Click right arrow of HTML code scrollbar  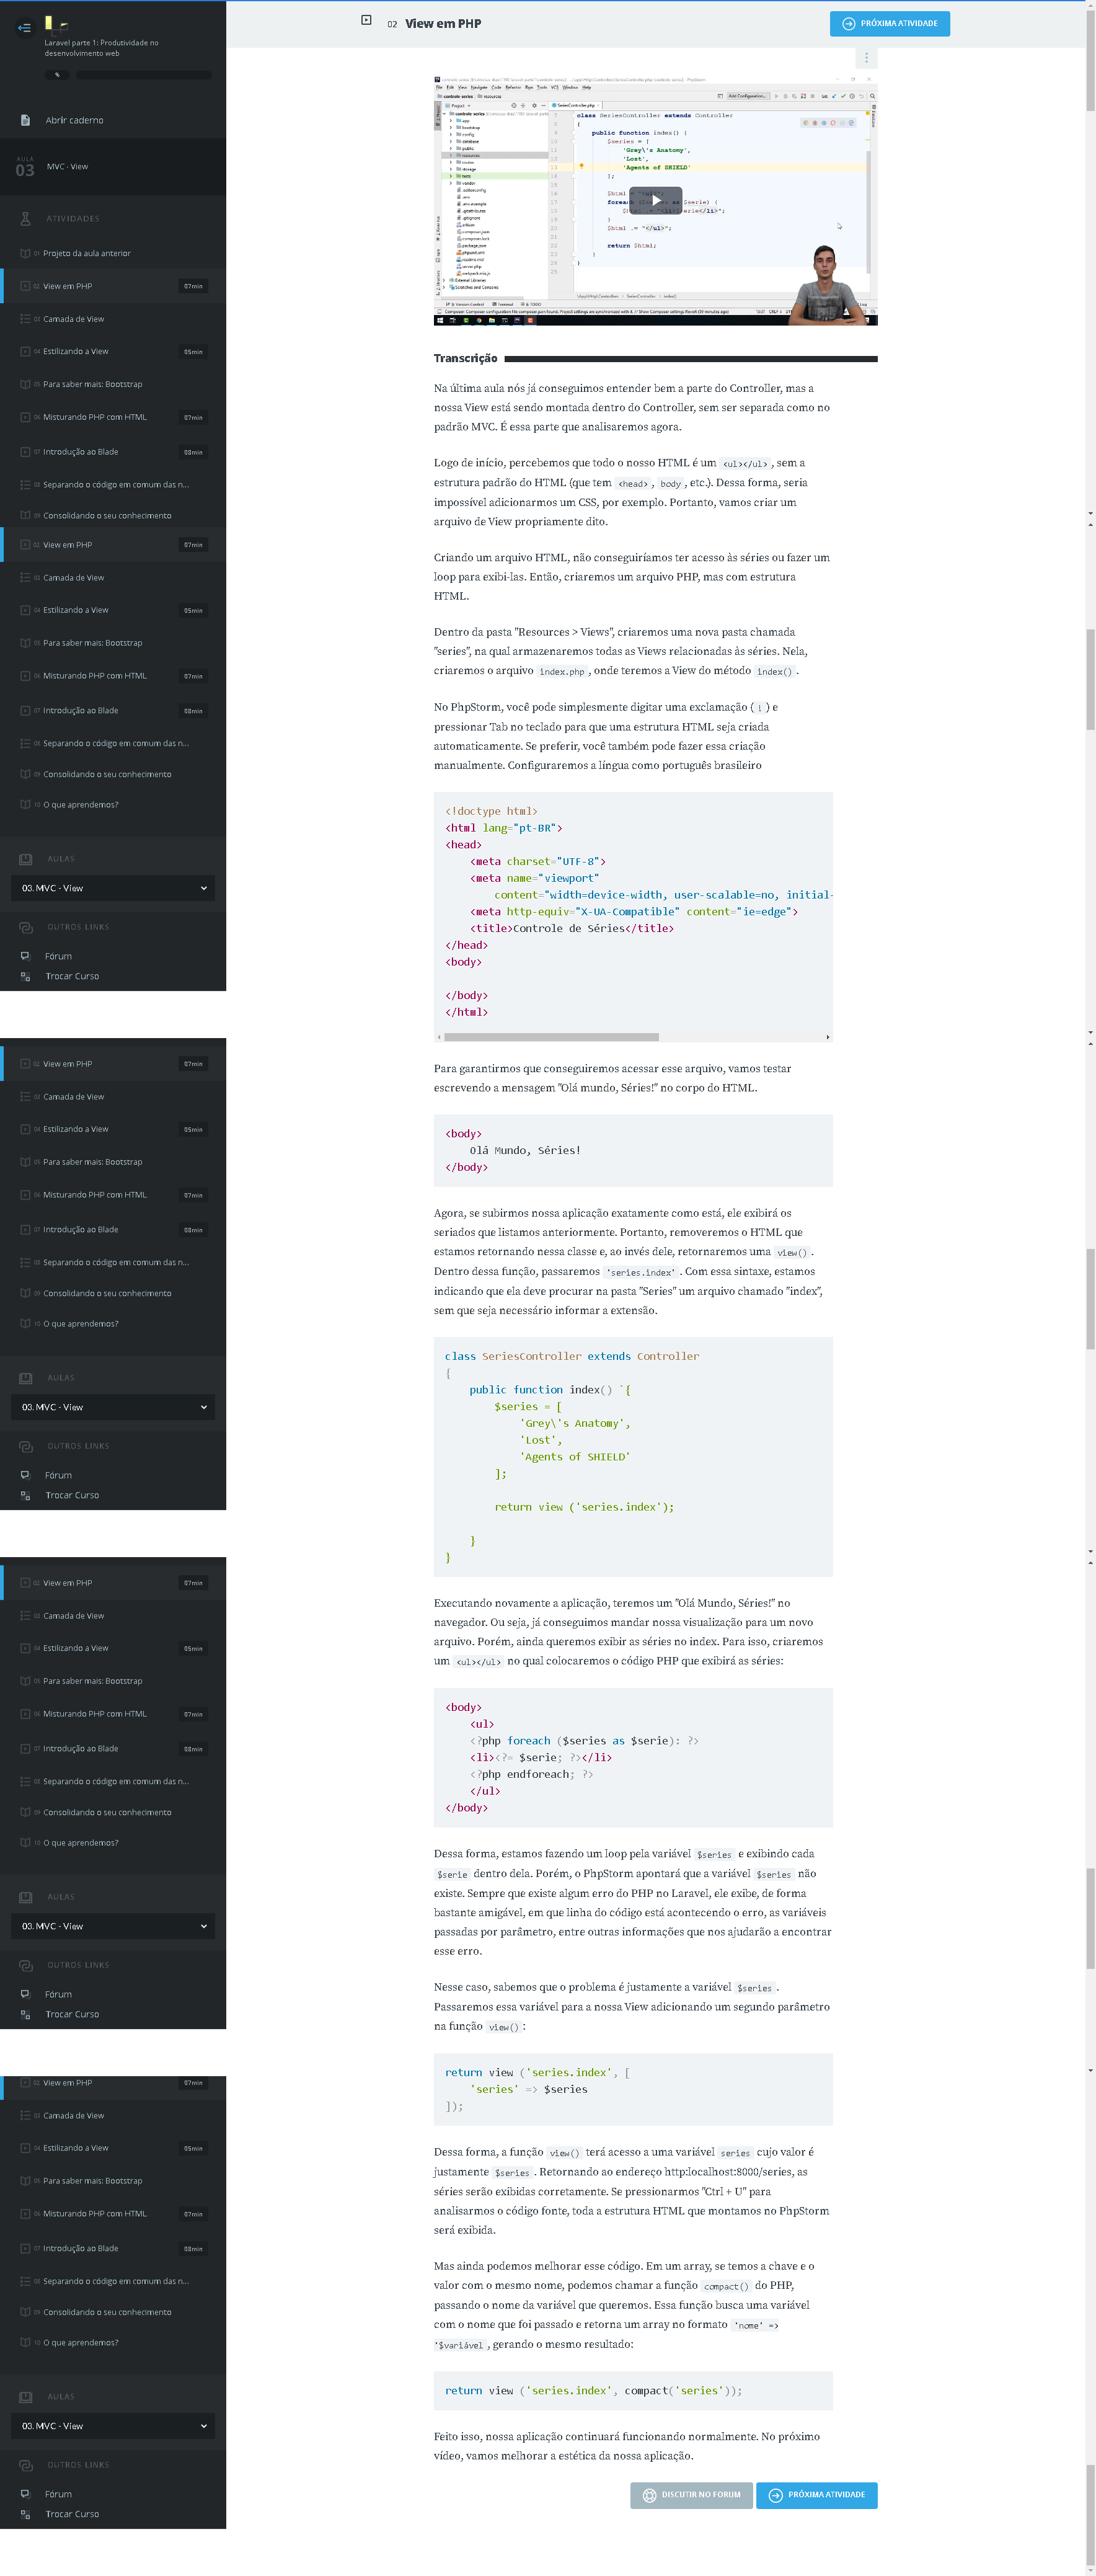pyautogui.click(x=827, y=1037)
